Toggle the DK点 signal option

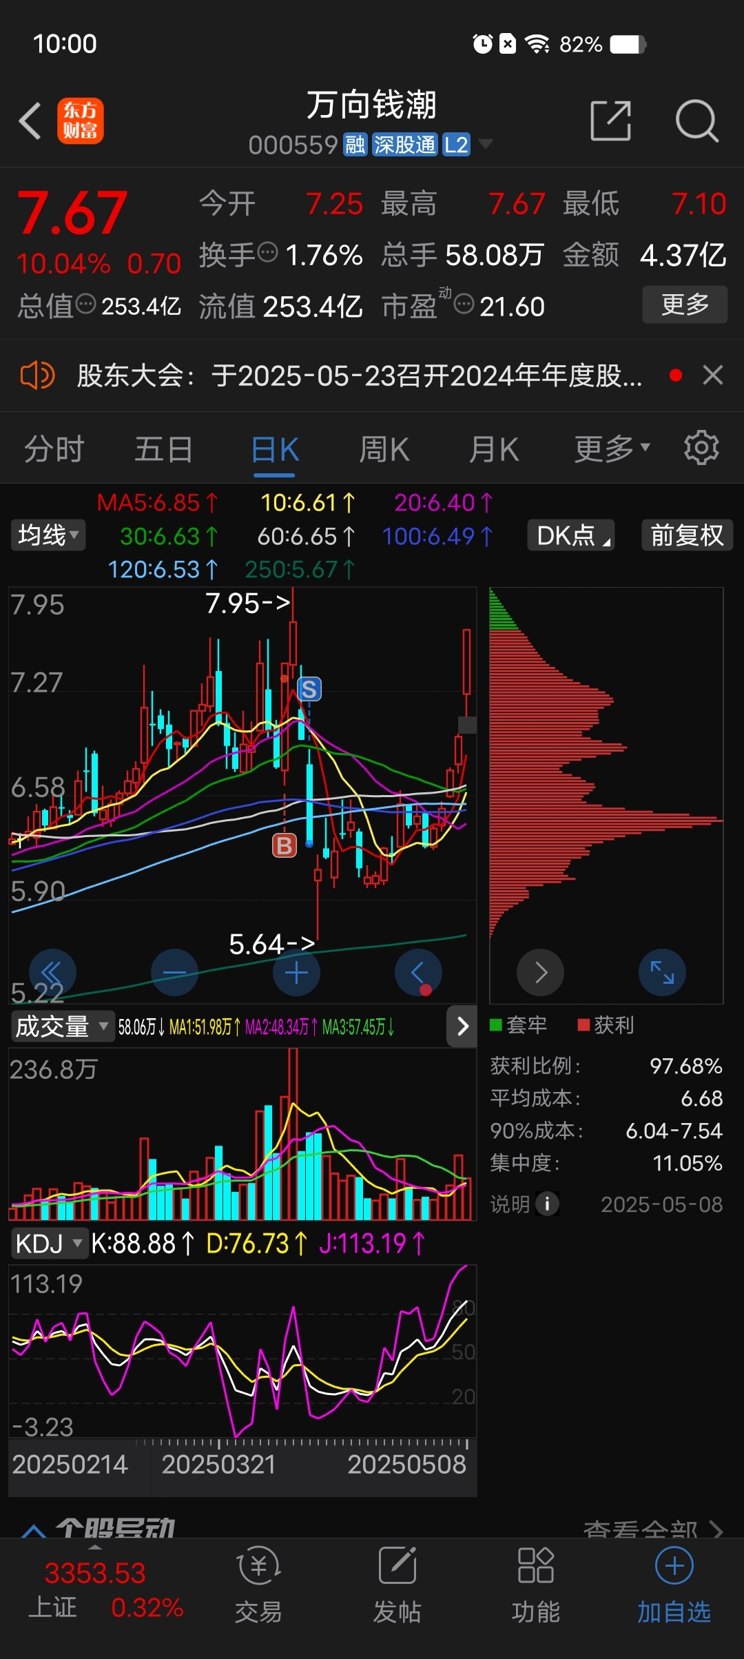571,535
